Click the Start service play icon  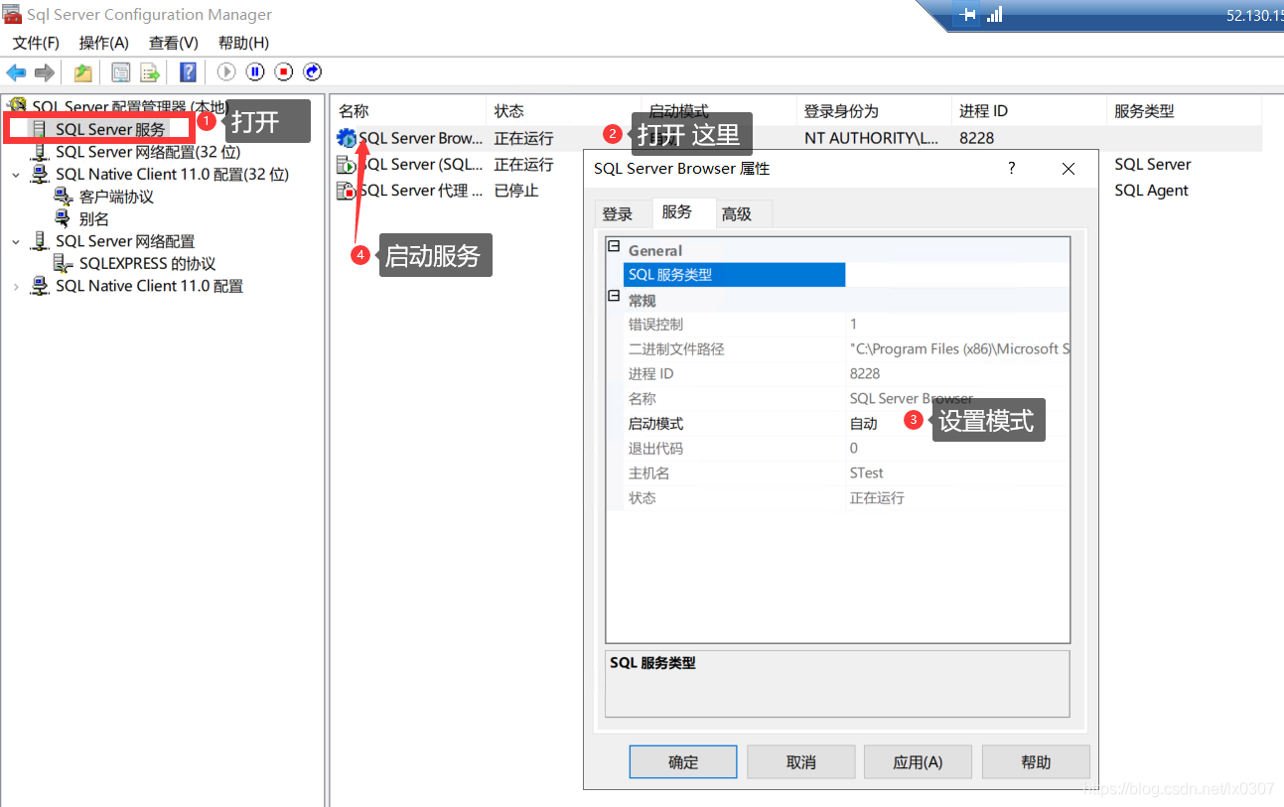(x=226, y=71)
